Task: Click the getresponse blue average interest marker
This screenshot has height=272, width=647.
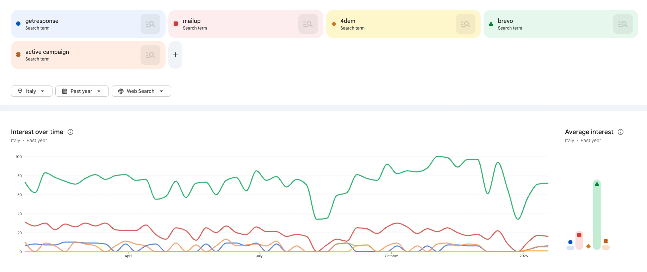Action: pyautogui.click(x=570, y=242)
